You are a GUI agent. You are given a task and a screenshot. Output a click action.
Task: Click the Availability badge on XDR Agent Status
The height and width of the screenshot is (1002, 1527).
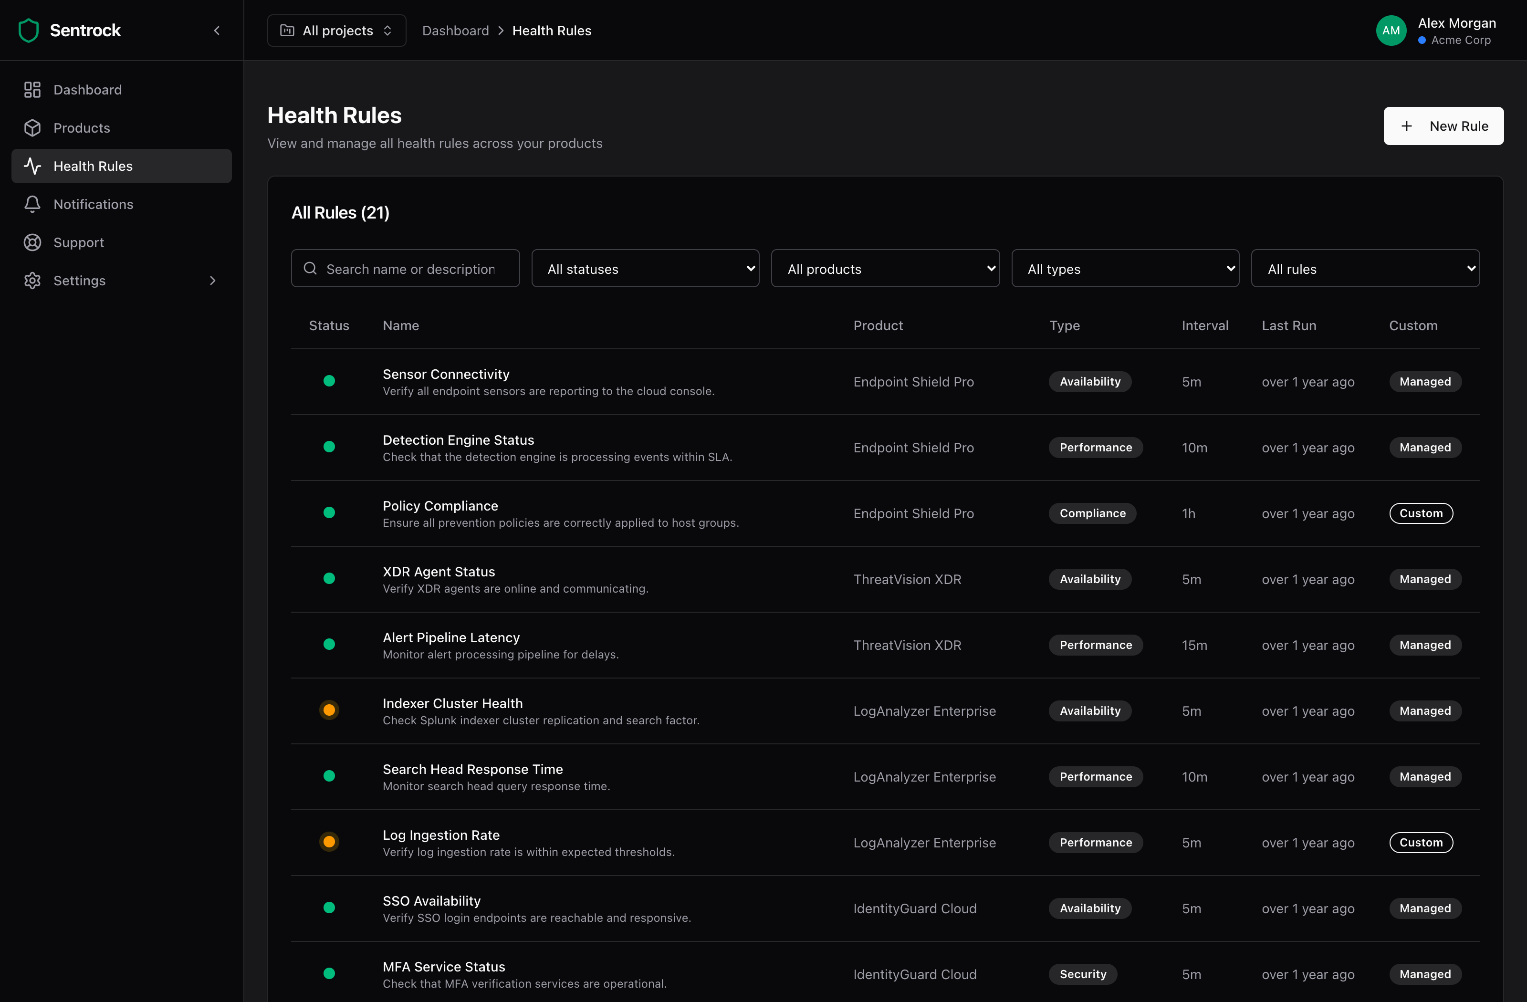click(x=1089, y=579)
